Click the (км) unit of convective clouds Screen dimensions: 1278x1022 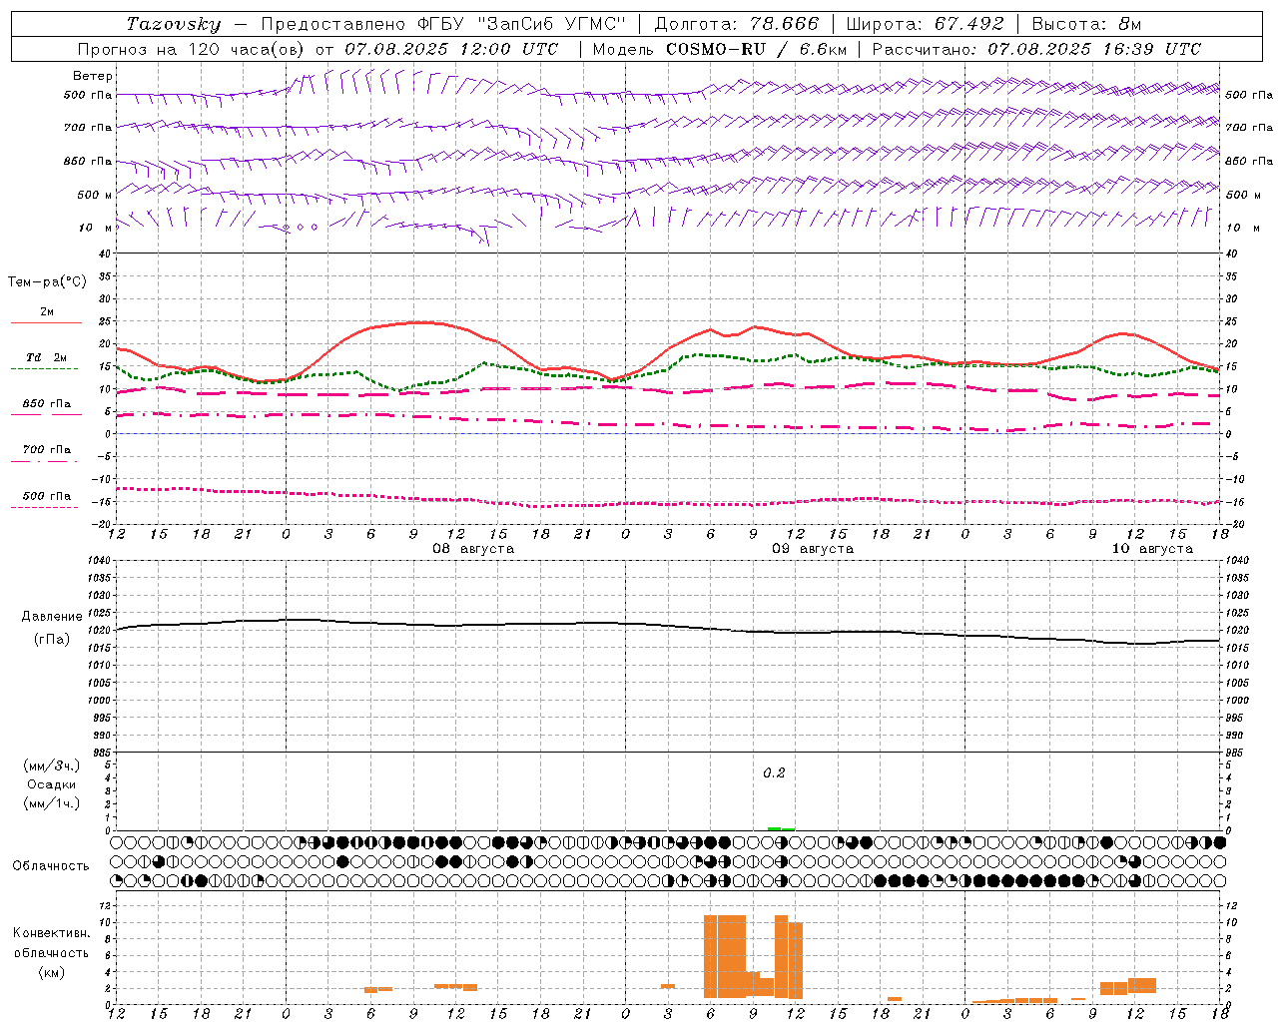point(52,973)
